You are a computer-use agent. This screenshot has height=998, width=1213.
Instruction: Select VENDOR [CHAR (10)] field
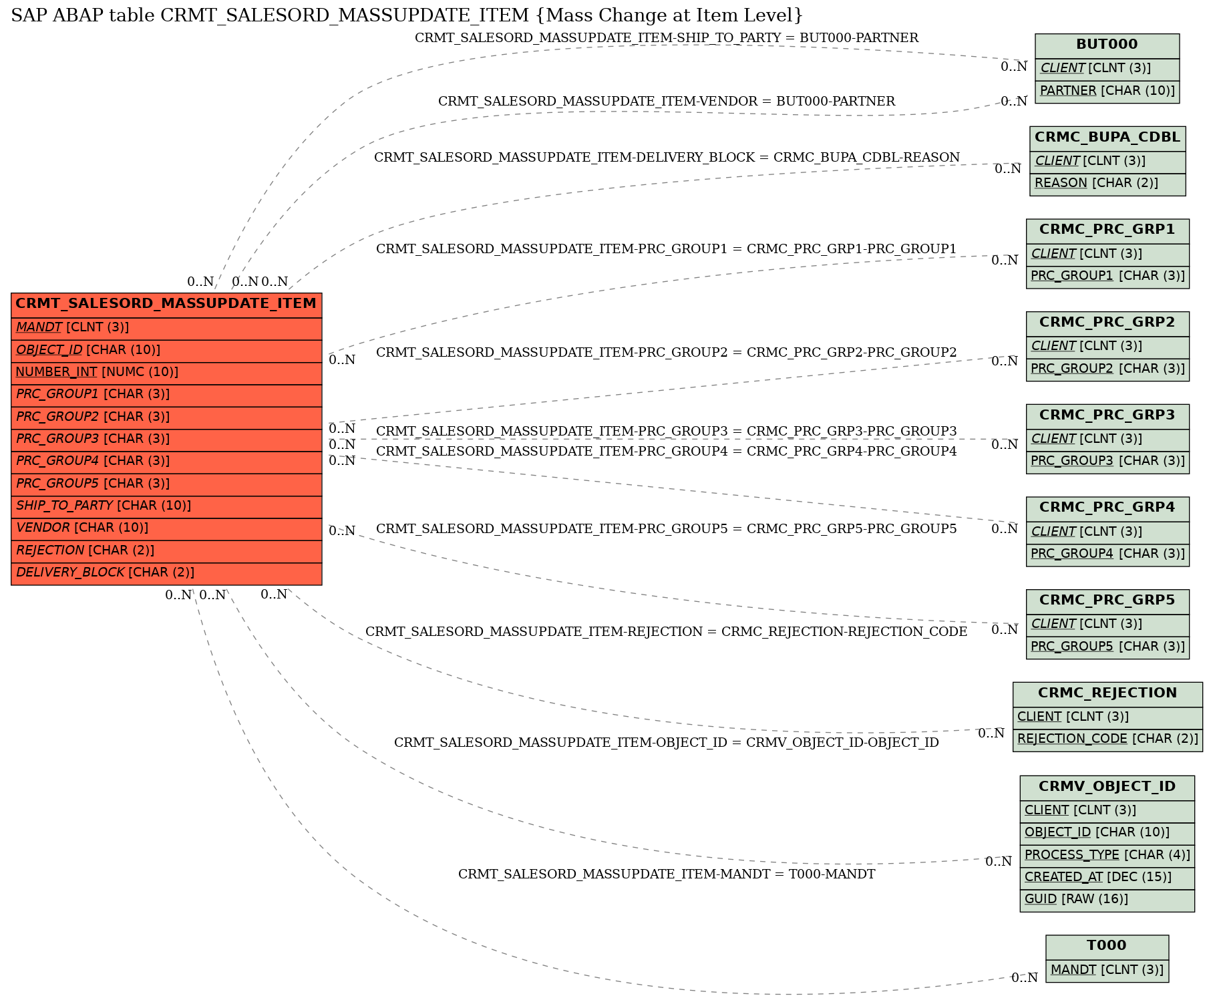click(x=166, y=528)
